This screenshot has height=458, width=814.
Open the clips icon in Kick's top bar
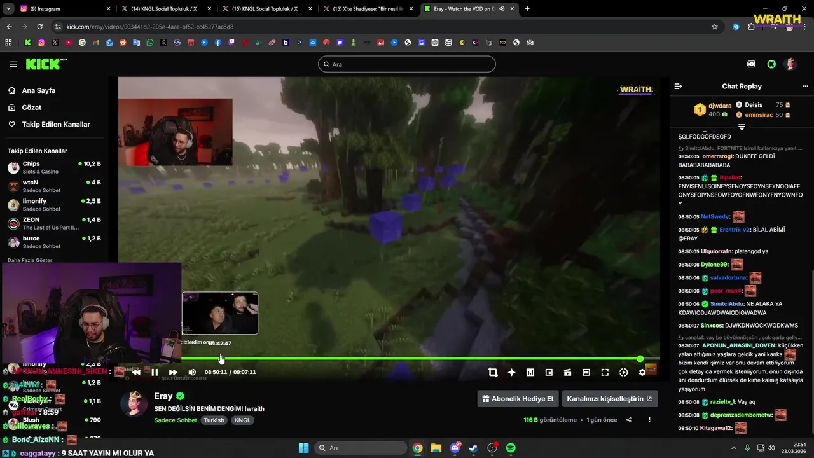click(x=751, y=64)
